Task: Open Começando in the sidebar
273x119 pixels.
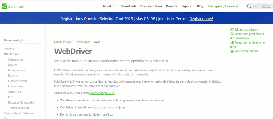Action: (x=15, y=59)
